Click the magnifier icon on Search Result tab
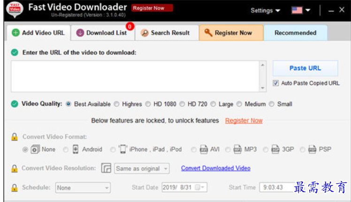Image resolution: width=351 pixels, height=202 pixels. coord(145,33)
